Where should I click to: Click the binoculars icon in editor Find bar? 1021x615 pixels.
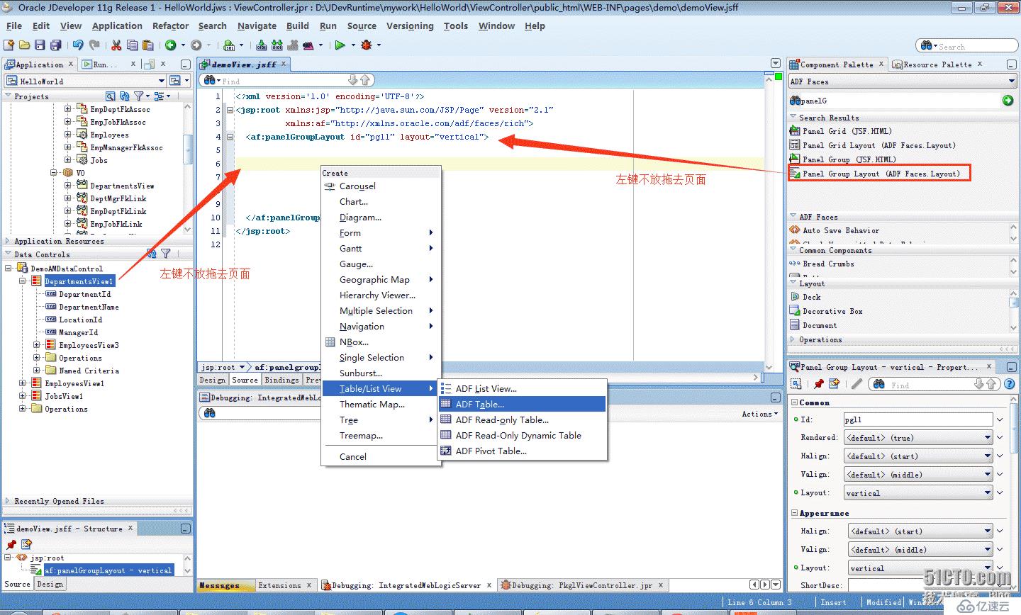(x=209, y=80)
